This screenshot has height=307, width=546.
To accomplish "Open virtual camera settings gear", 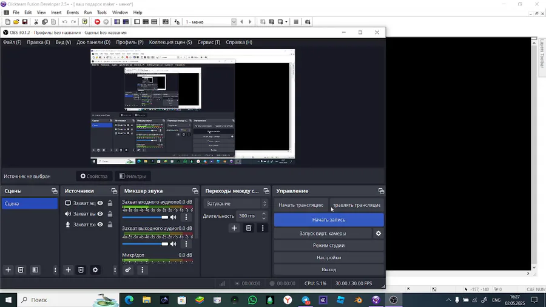I will pyautogui.click(x=379, y=234).
